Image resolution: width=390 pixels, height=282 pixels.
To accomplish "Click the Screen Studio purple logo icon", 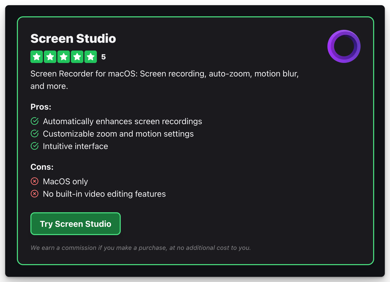I will pos(344,46).
